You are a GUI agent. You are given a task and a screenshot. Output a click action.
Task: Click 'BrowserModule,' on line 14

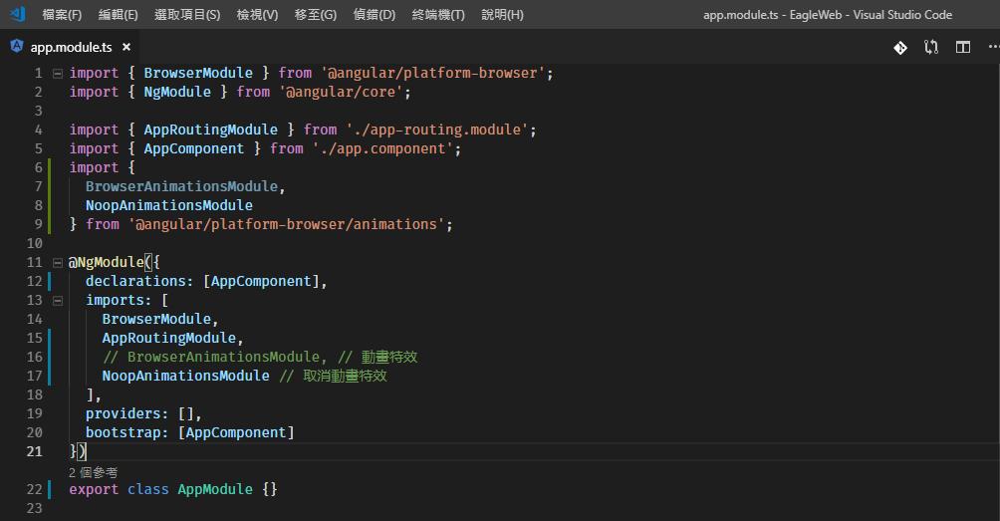click(160, 319)
